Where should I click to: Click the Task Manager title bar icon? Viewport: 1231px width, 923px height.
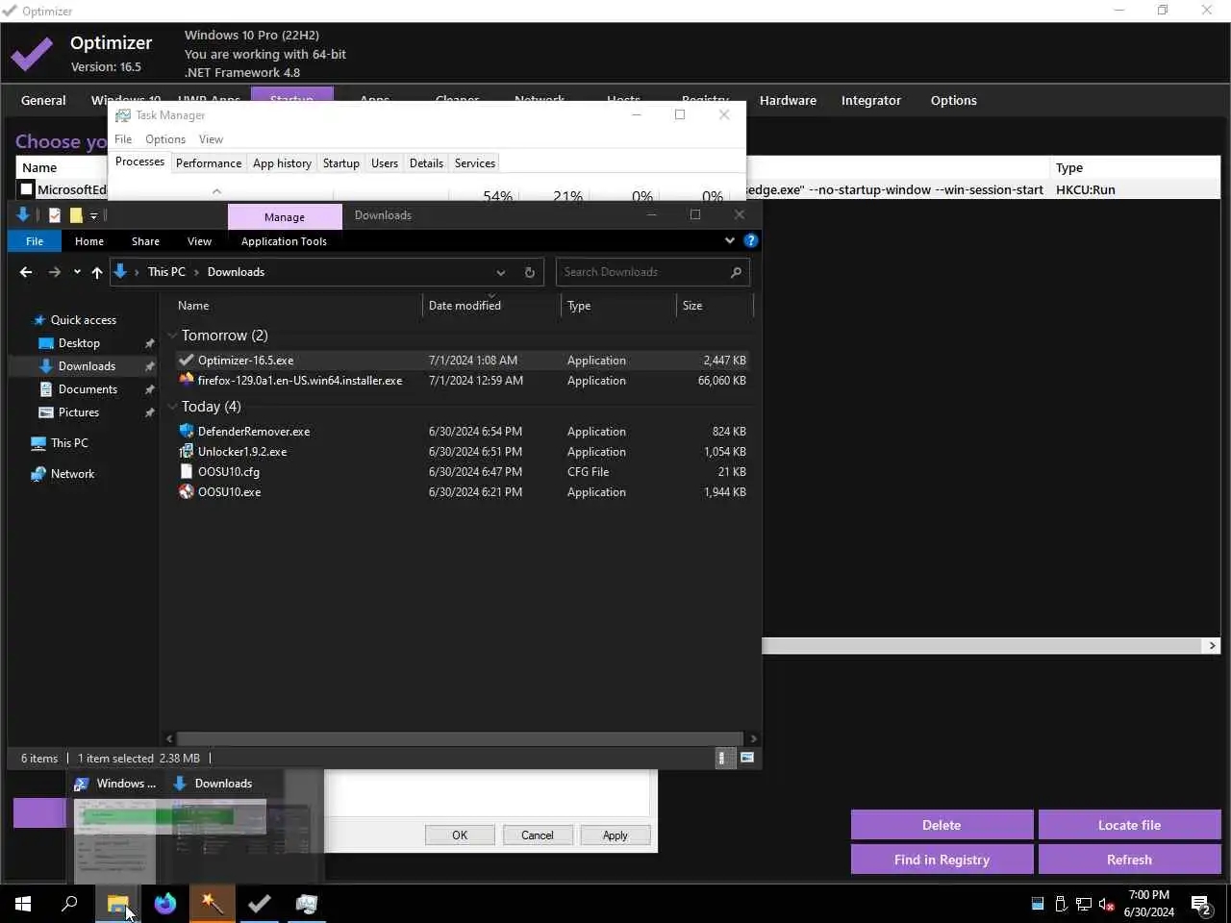point(123,115)
